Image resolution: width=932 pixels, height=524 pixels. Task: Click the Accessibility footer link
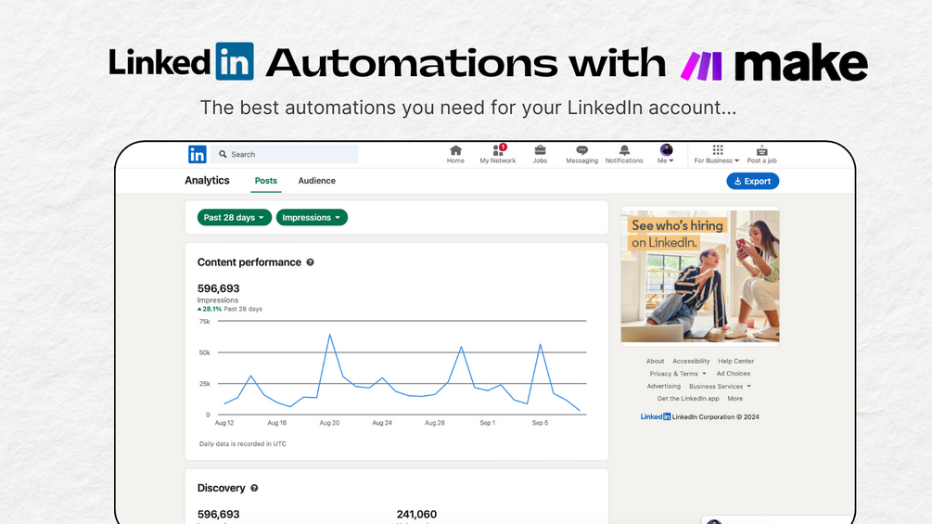coord(691,361)
